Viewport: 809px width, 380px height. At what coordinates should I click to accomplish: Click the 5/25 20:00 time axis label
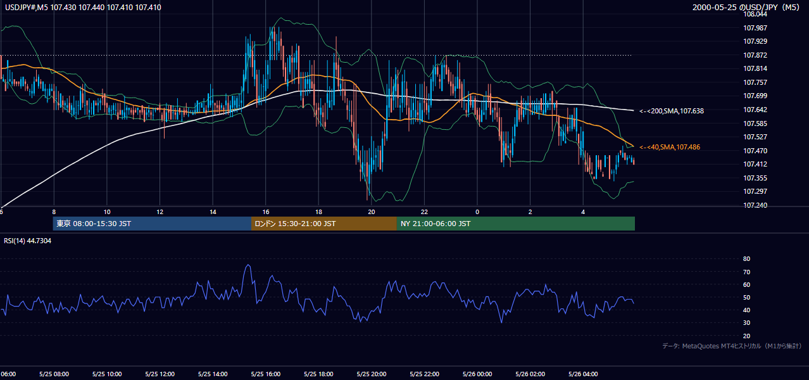pos(372,374)
